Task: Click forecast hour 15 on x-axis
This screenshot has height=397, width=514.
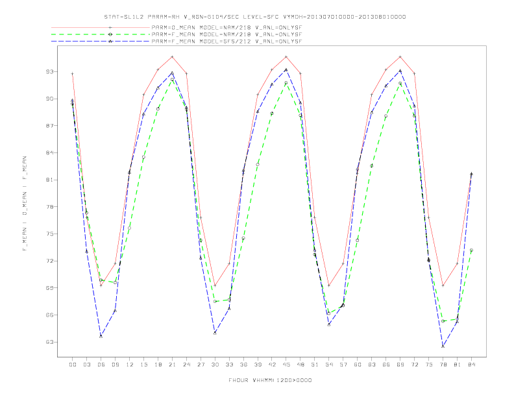Action: point(143,365)
